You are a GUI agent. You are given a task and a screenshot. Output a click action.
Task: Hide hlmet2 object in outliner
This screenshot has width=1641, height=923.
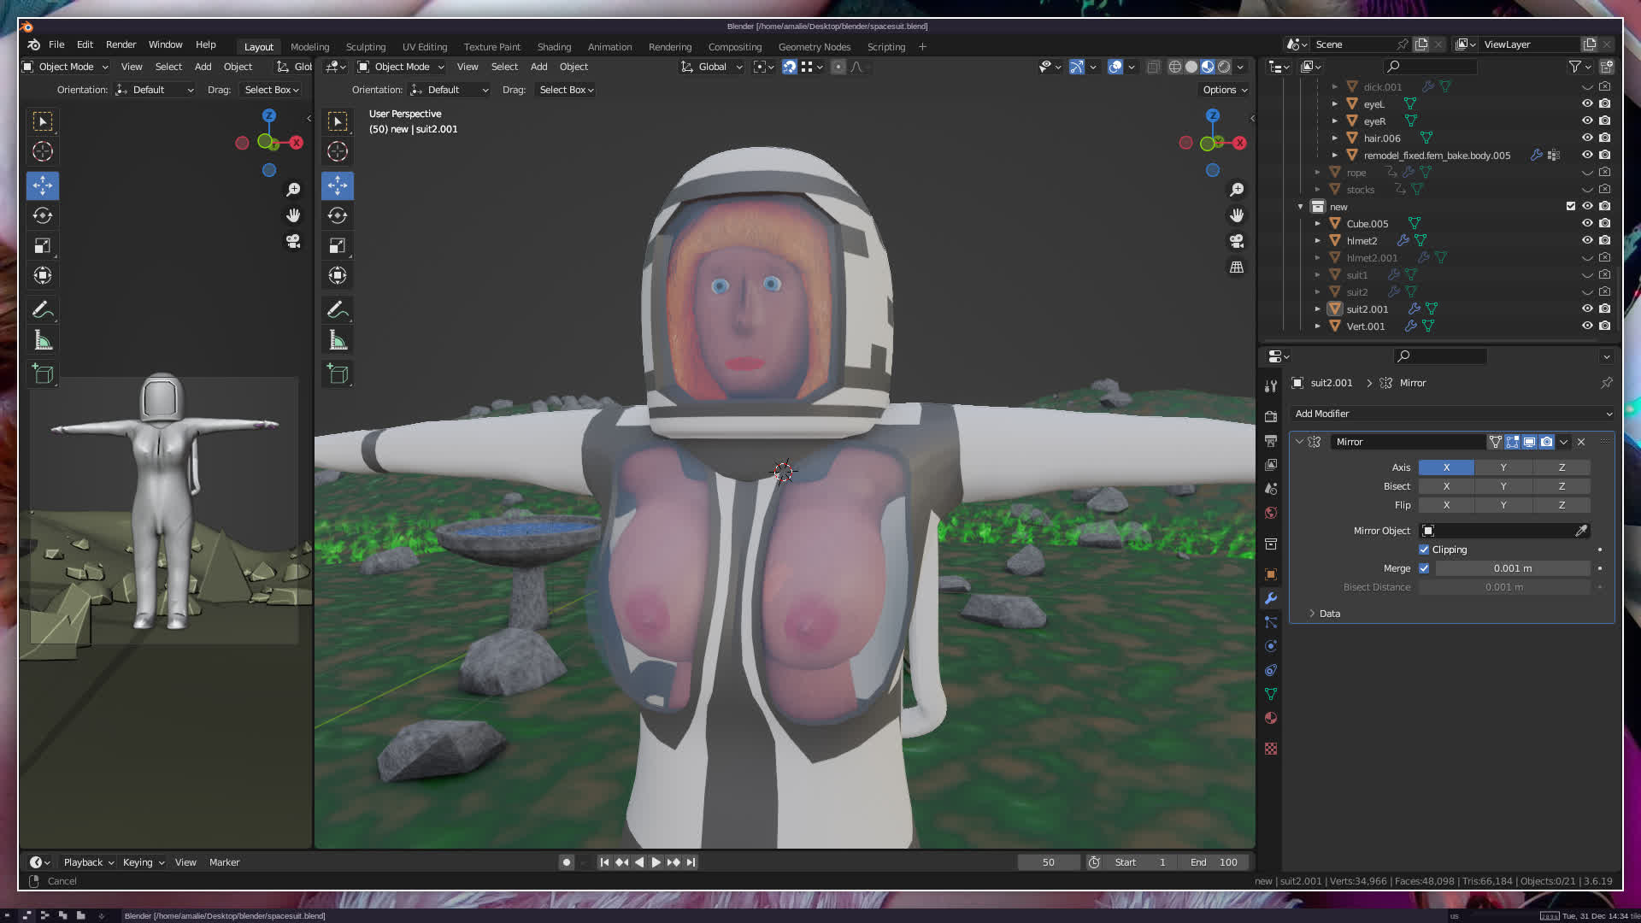[1587, 240]
